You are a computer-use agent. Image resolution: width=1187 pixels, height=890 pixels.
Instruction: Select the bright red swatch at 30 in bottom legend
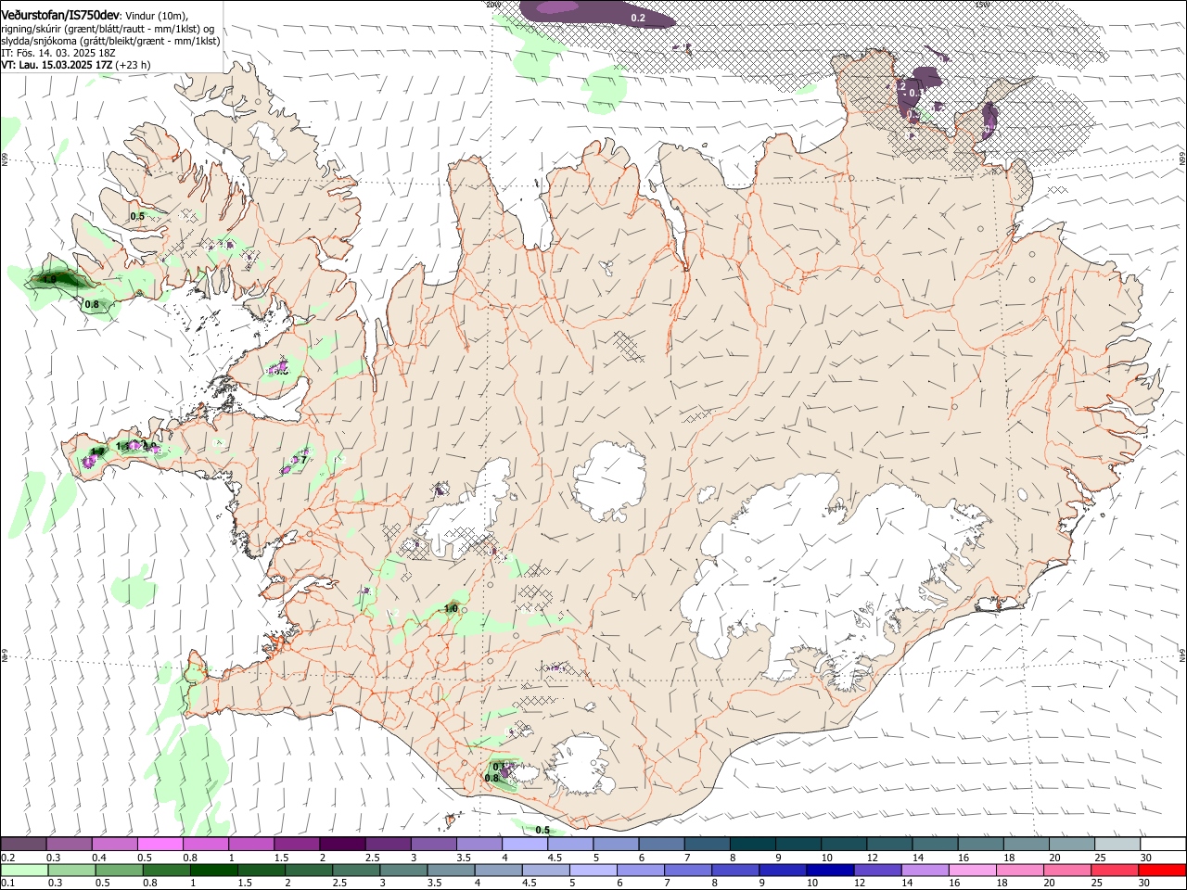[1161, 870]
